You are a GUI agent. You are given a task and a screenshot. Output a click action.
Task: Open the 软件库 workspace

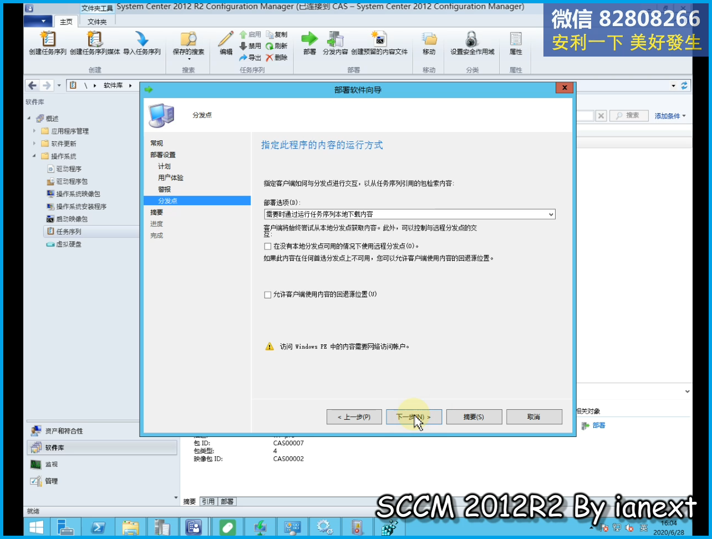[x=102, y=448]
